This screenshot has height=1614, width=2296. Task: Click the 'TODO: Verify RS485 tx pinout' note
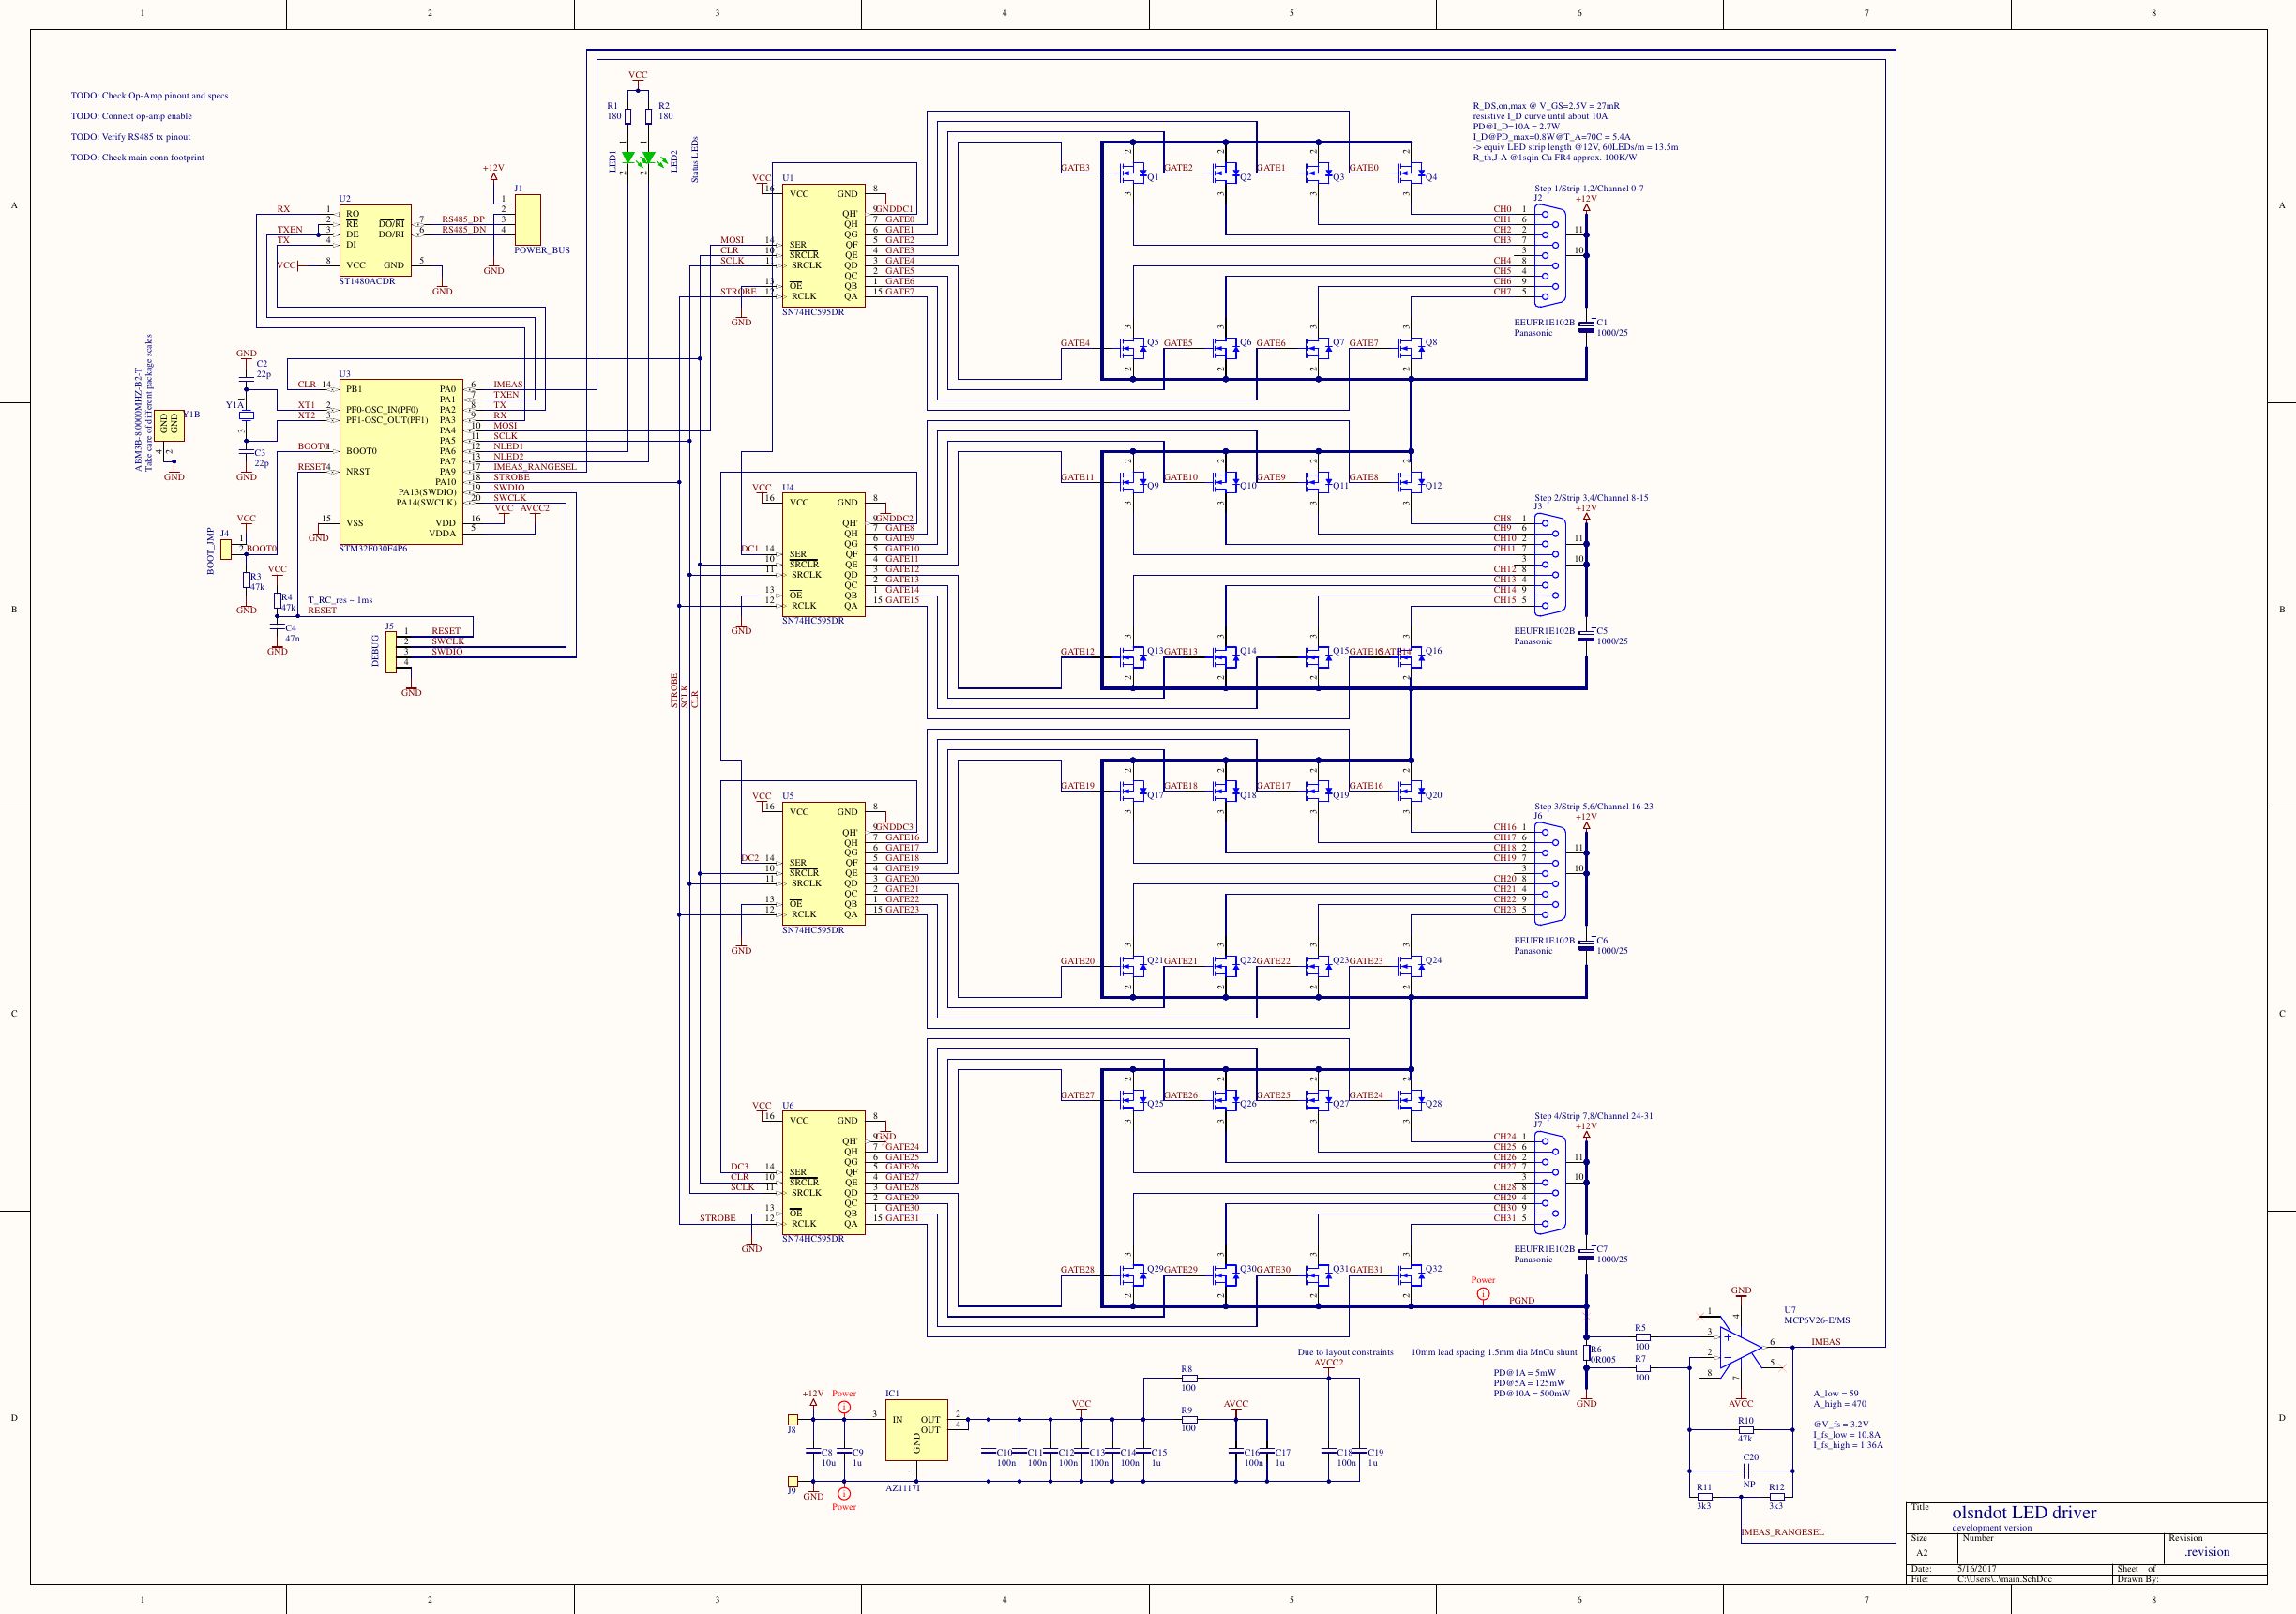click(130, 137)
